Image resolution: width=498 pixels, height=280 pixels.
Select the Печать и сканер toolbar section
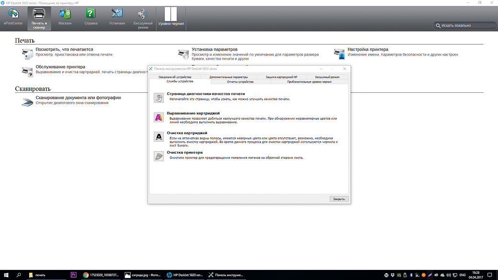39,18
